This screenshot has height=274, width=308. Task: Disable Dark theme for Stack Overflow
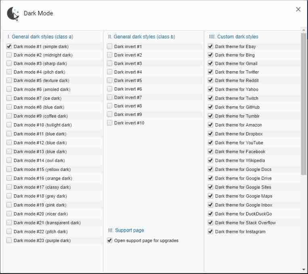[x=210, y=223]
